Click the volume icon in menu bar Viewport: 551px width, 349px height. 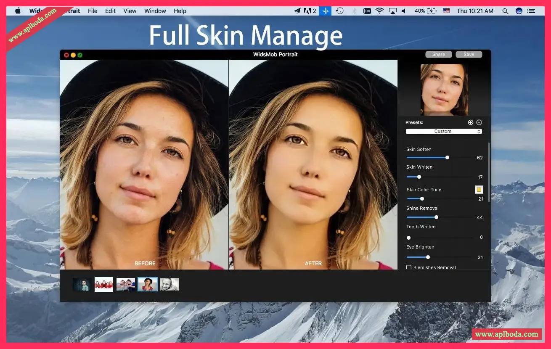tap(404, 11)
